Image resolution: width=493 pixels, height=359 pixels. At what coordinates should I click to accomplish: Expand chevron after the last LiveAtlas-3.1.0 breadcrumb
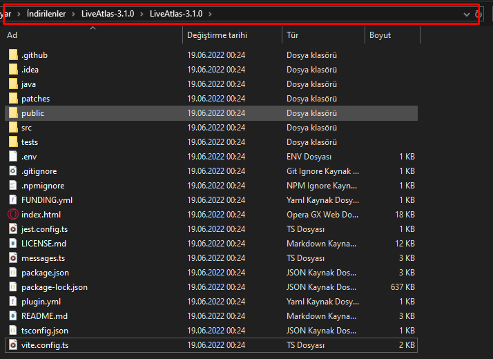tap(210, 14)
